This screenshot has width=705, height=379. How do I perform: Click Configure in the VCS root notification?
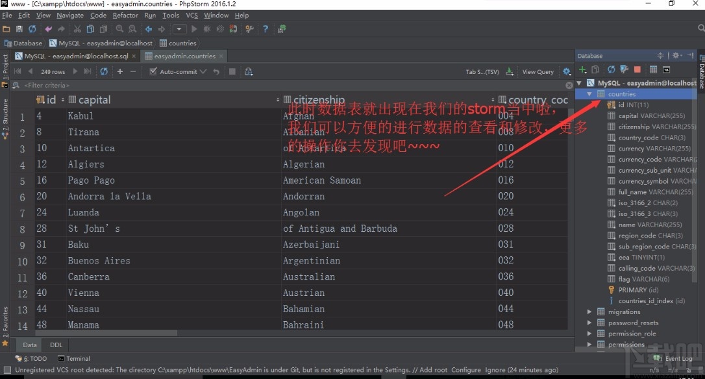click(x=465, y=370)
